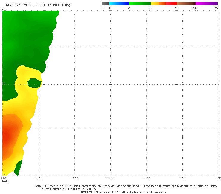Image resolution: width=221 pixels, height=194 pixels.
Task: Click the green segment of the color bar
Action: coord(140,4)
